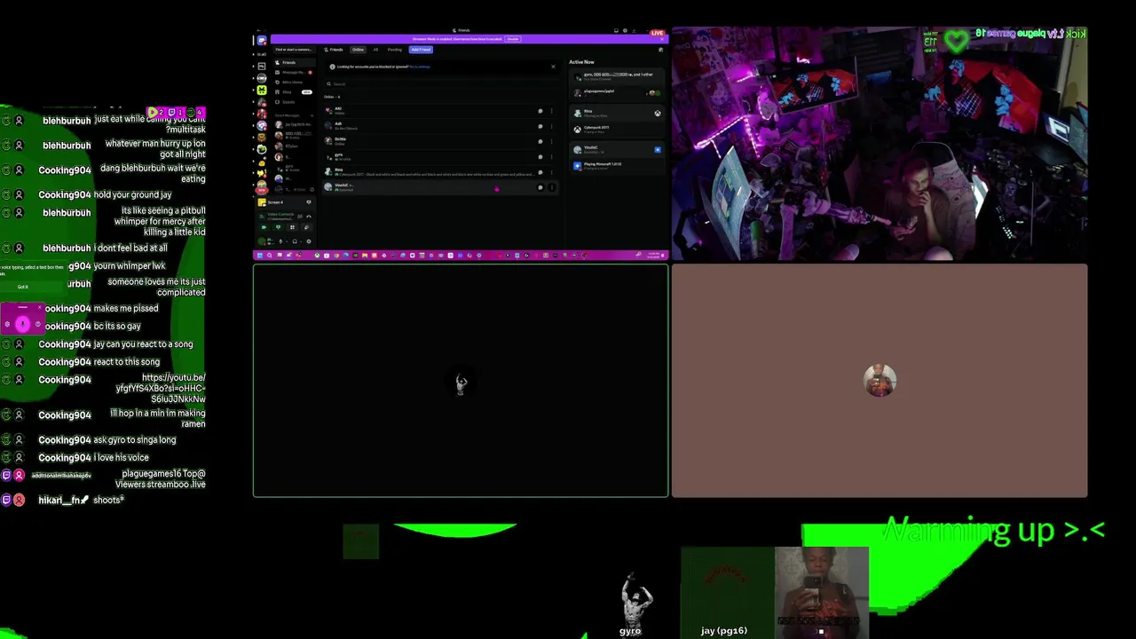This screenshot has height=639, width=1136.
Task: Open Discord user settings gear icon
Action: (x=309, y=241)
